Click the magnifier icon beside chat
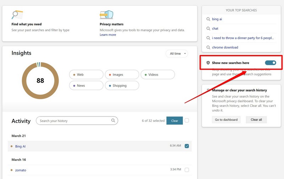Screen dimensions: 284x179 click(x=208, y=28)
